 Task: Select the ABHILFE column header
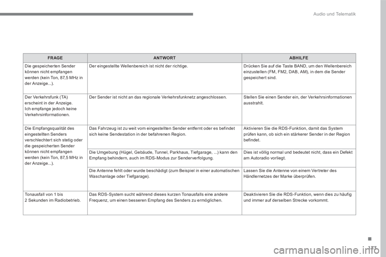click(x=299, y=58)
